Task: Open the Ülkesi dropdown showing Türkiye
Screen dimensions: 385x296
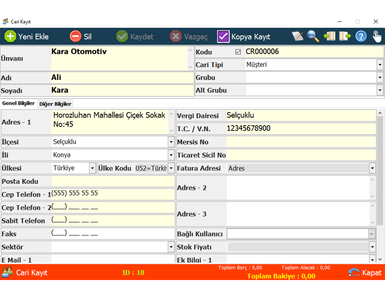Action: (92, 168)
